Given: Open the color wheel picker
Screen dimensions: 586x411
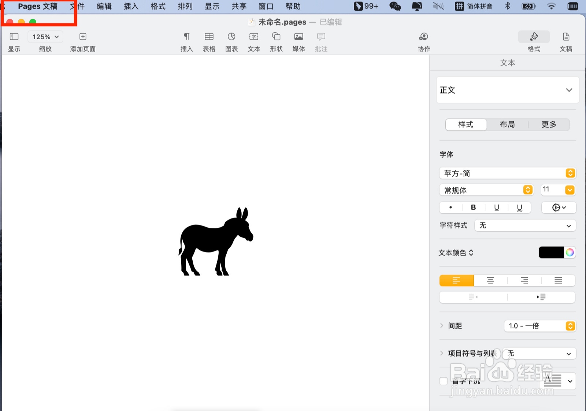Looking at the screenshot, I should 570,252.
